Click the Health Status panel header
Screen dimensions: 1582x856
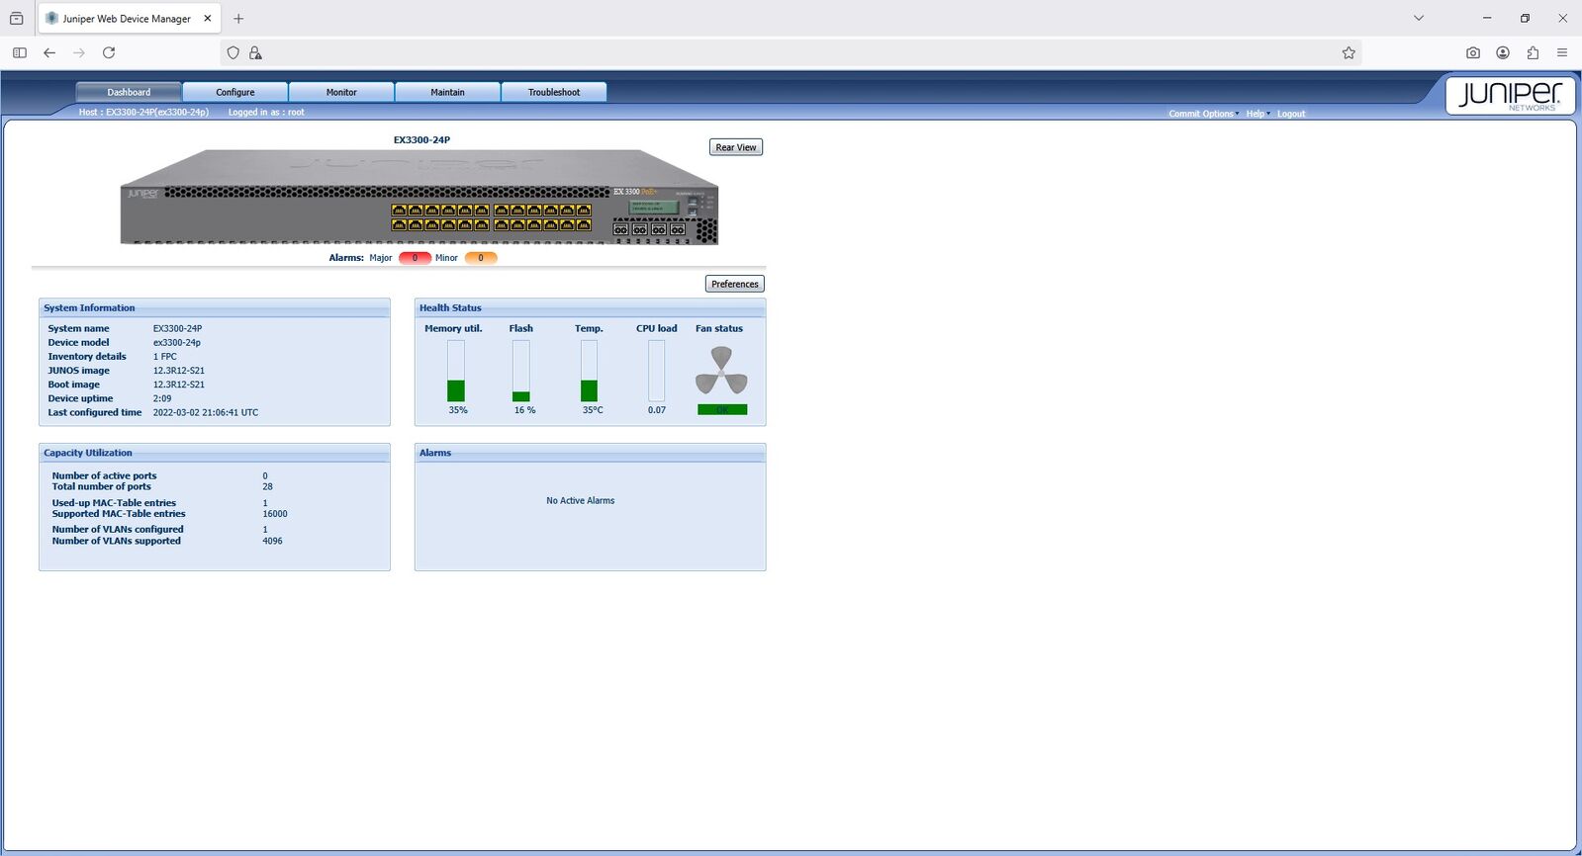tap(590, 308)
